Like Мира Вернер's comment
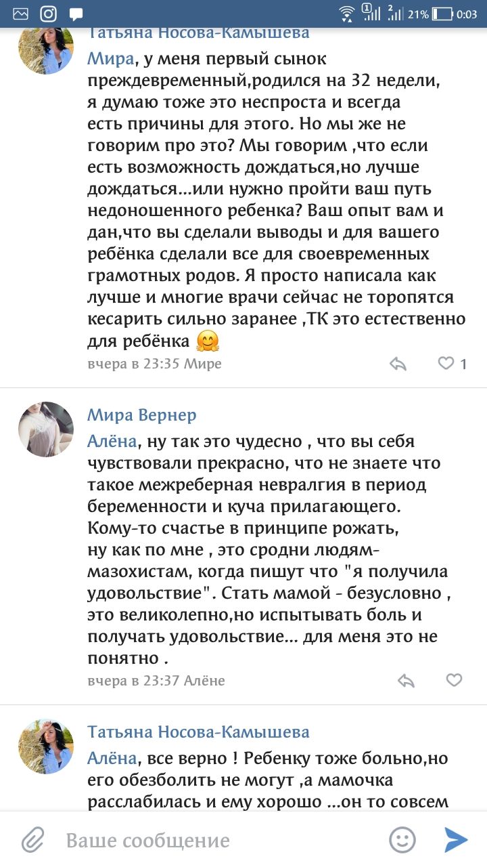This screenshot has width=487, height=867. pyautogui.click(x=454, y=680)
